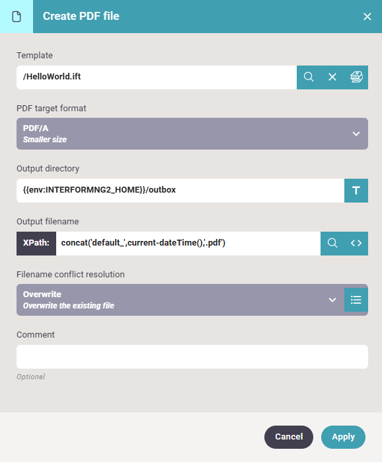This screenshot has height=462, width=382.
Task: Click the list icon beside Overwrite
Action: (356, 300)
